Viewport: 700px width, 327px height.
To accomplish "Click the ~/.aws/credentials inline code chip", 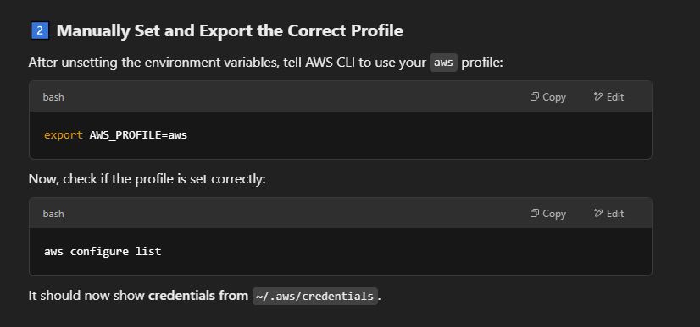I will [x=315, y=296].
